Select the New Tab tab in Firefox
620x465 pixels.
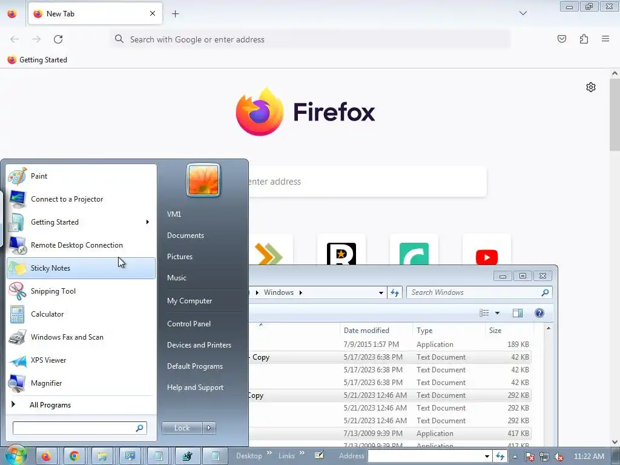[x=95, y=13]
